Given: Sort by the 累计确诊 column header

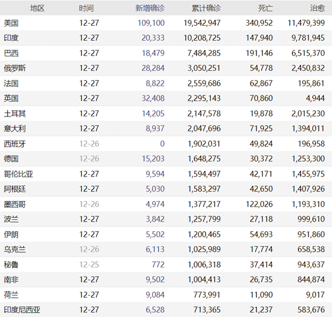Looking at the screenshot, I should 206,8.
